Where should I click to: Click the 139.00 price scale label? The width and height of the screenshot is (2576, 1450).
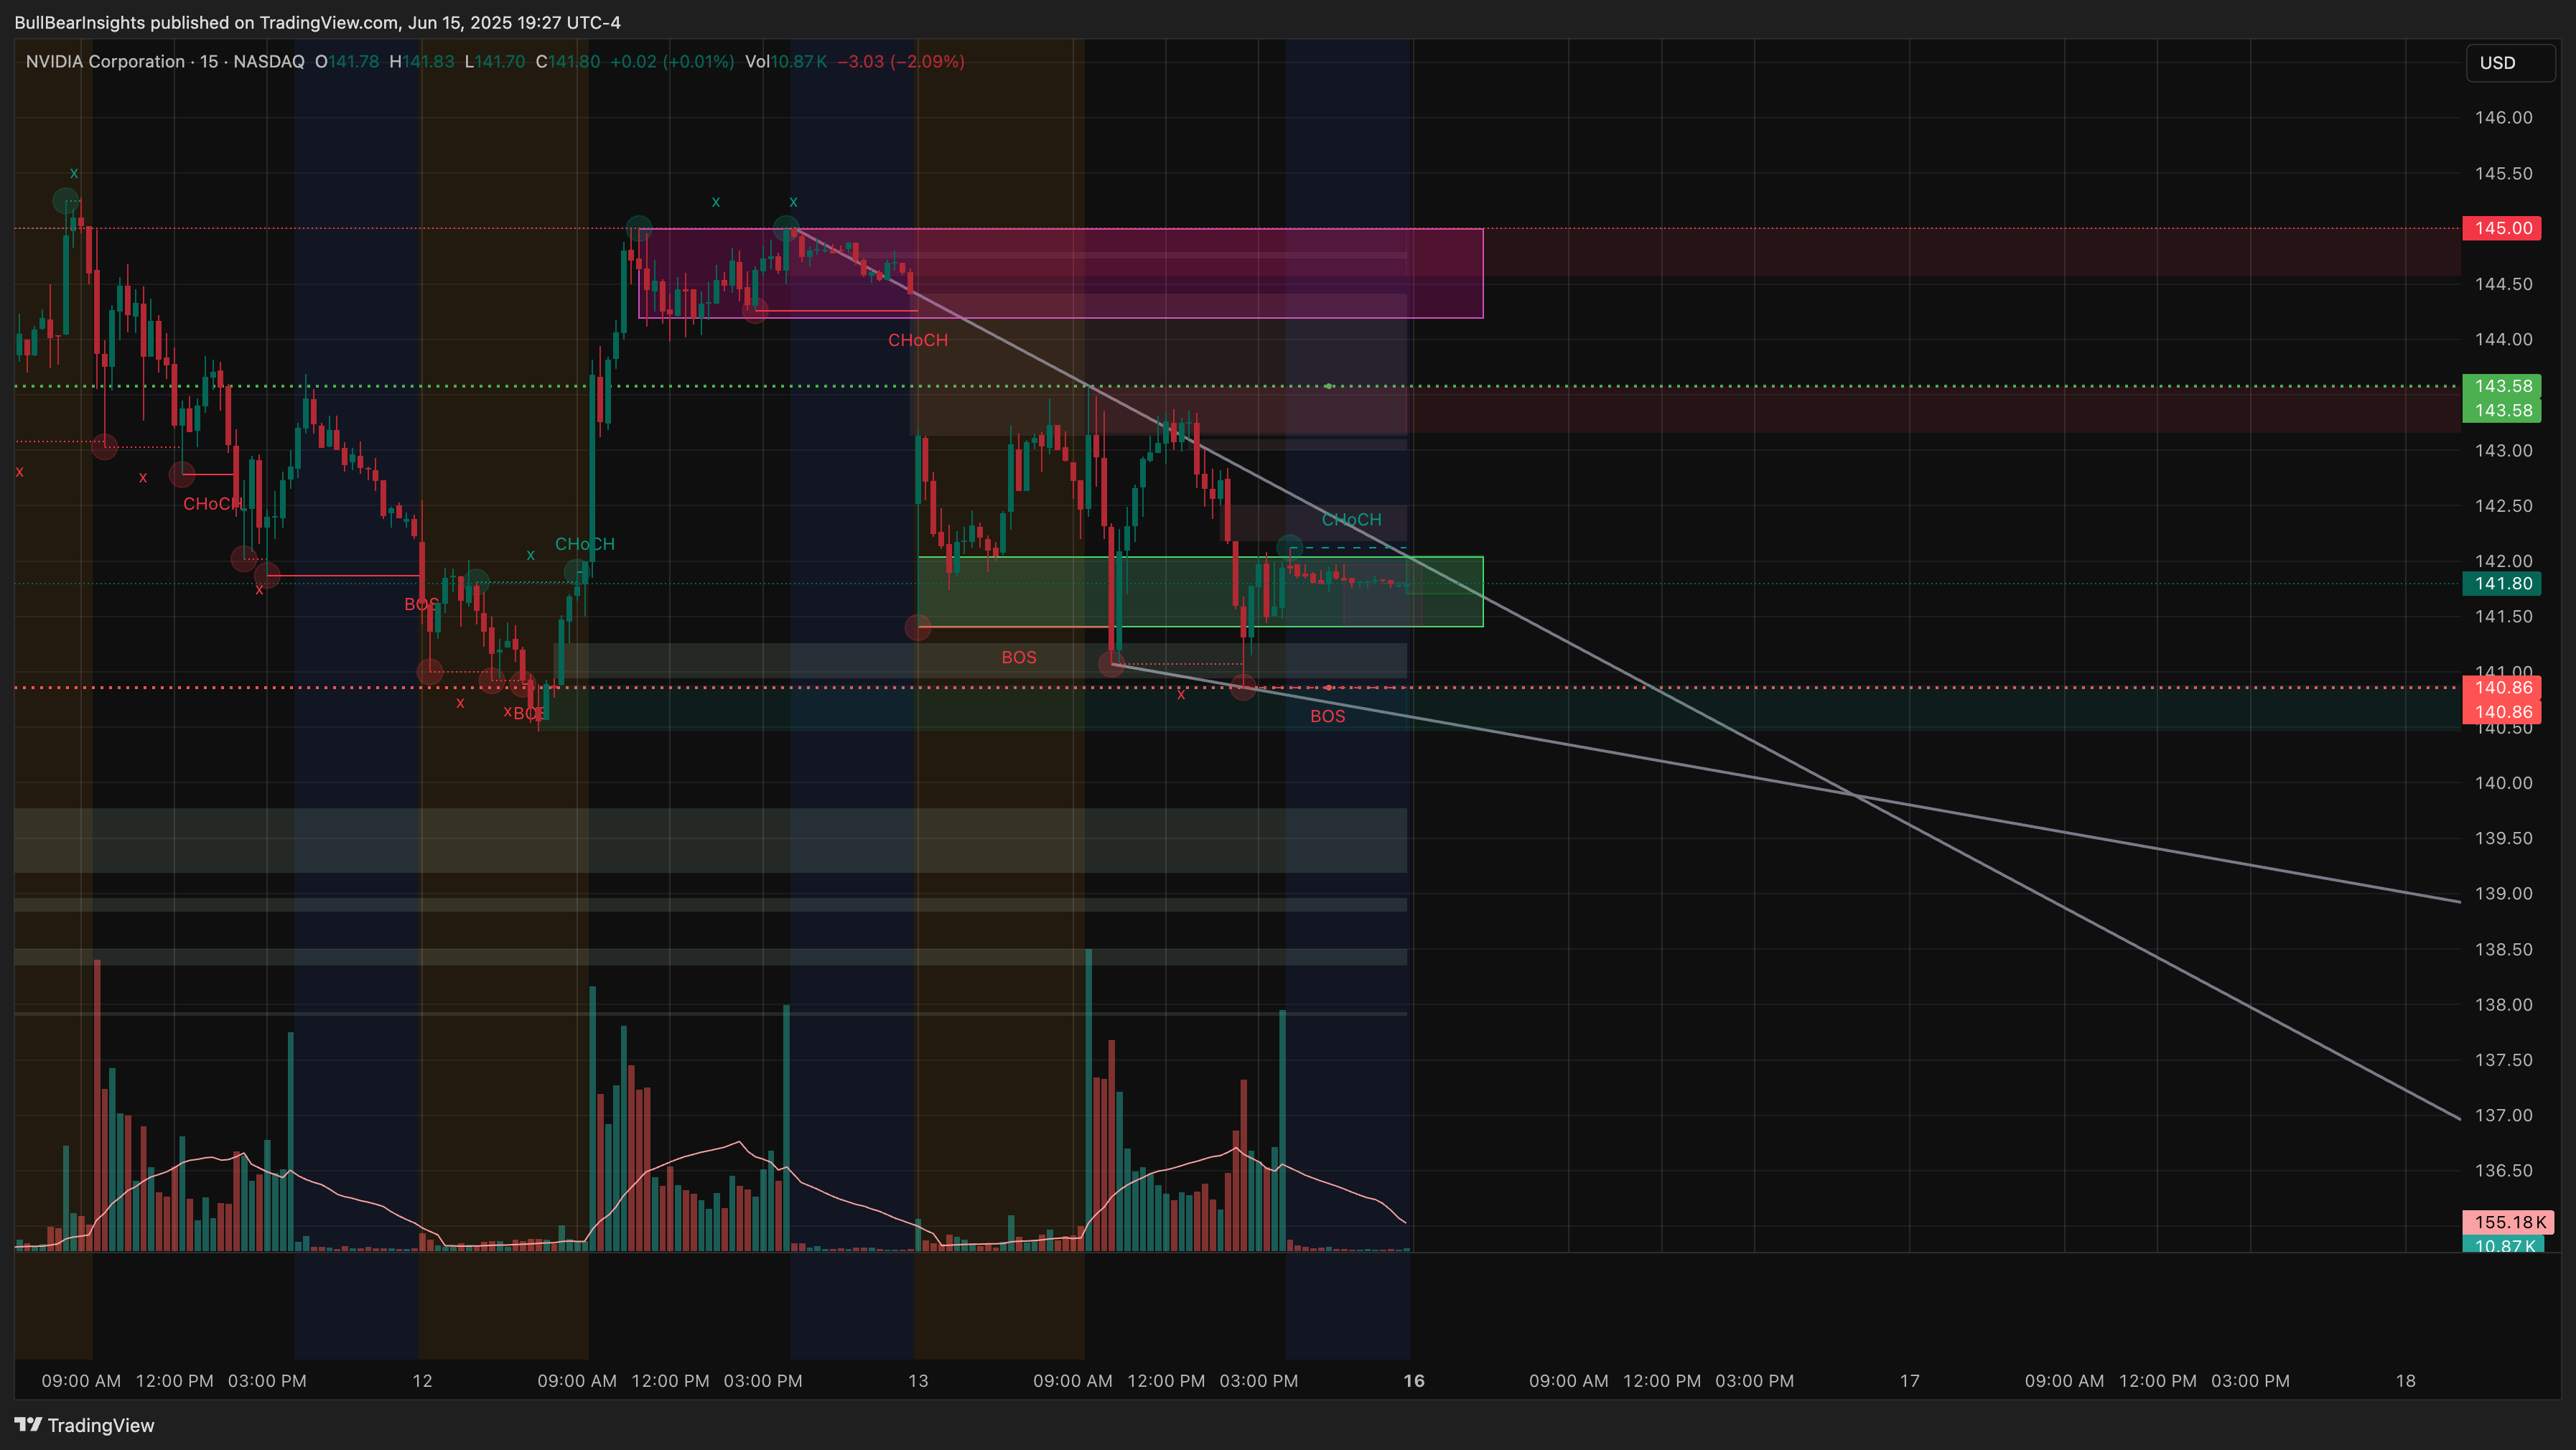pyautogui.click(x=2503, y=893)
